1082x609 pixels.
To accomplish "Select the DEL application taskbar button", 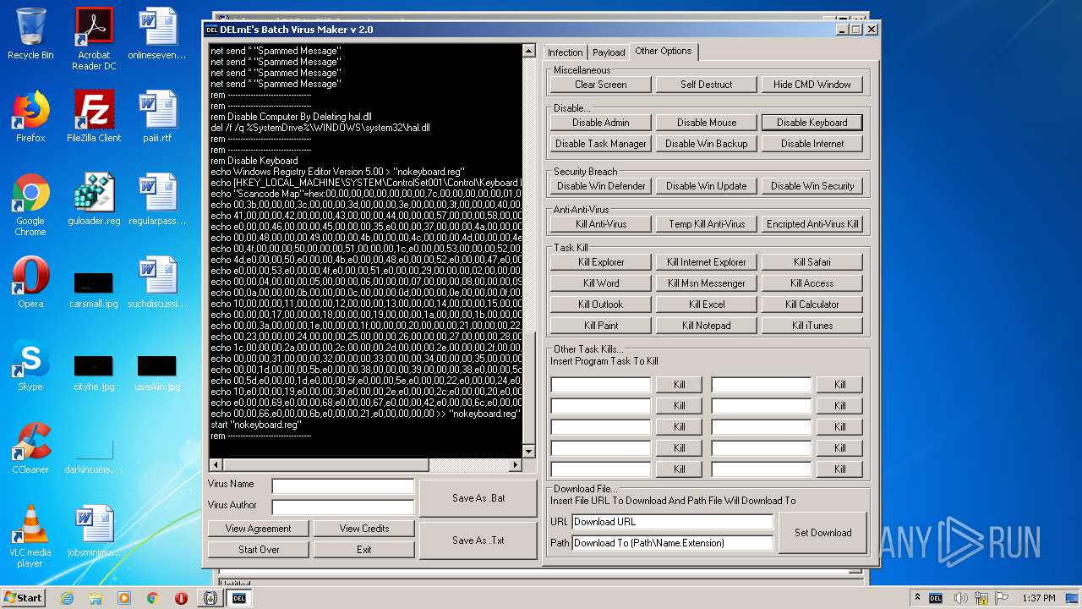I will [x=239, y=598].
